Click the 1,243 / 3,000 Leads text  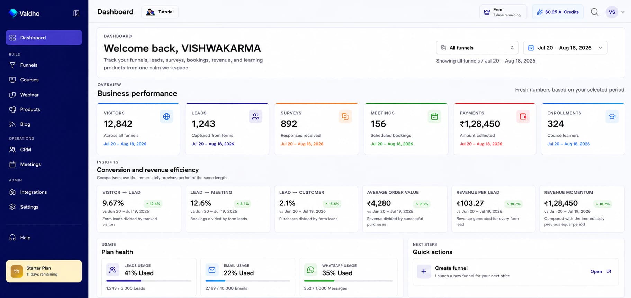pyautogui.click(x=126, y=288)
